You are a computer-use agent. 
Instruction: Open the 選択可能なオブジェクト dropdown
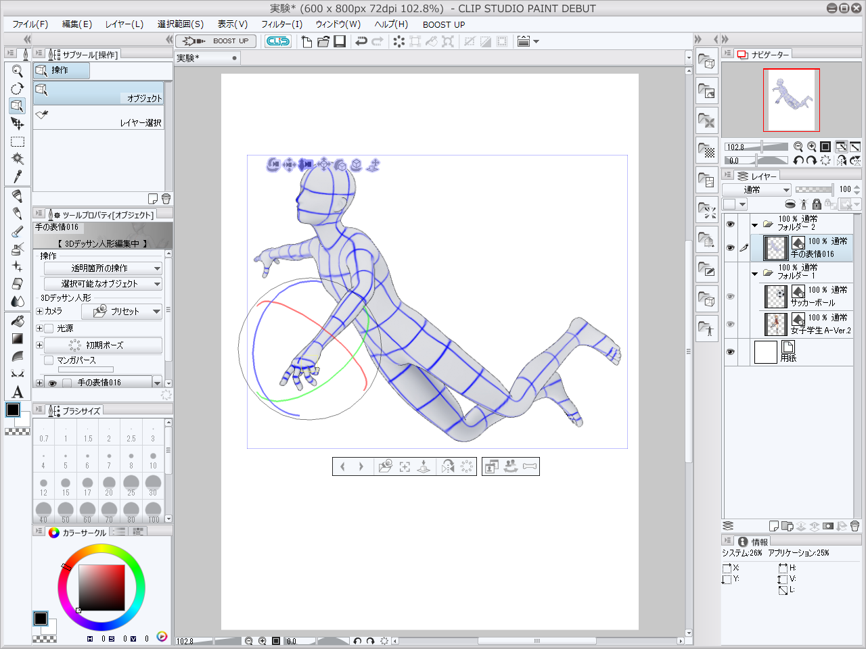coord(103,284)
